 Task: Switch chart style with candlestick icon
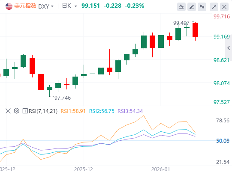[x=202, y=7]
